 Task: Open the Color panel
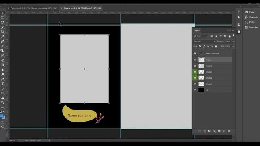pyautogui.click(x=251, y=12)
